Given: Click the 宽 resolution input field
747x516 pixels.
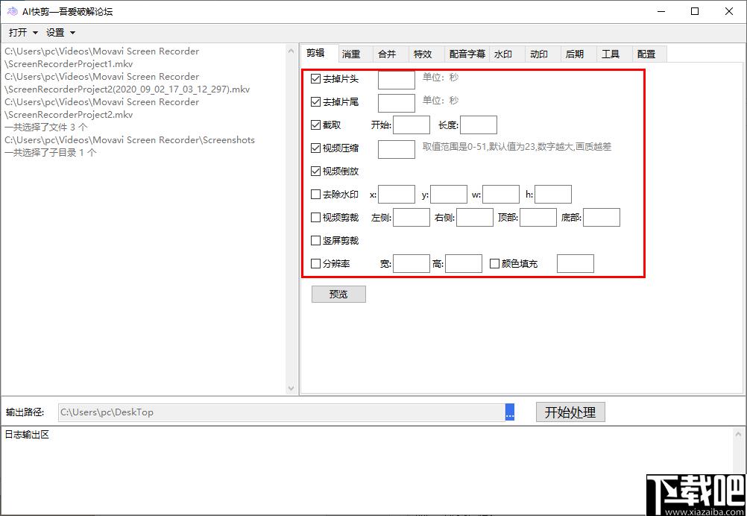Looking at the screenshot, I should [x=412, y=263].
